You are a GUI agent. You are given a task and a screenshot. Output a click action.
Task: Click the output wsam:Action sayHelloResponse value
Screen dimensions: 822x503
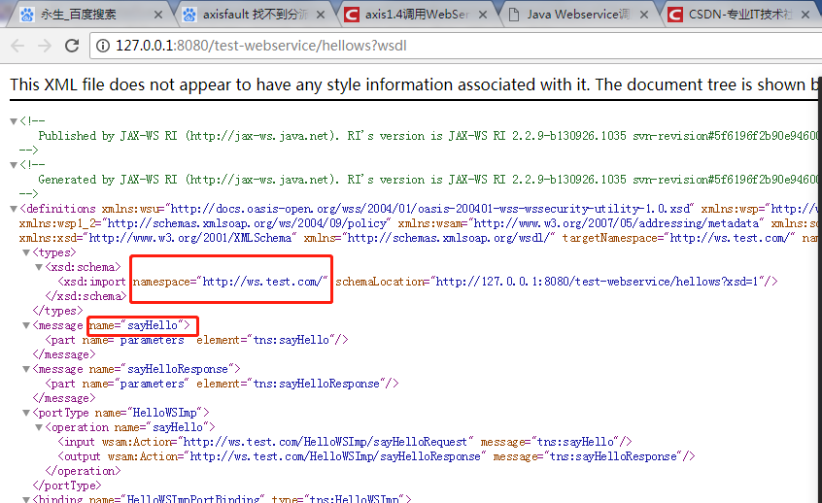[x=335, y=456]
